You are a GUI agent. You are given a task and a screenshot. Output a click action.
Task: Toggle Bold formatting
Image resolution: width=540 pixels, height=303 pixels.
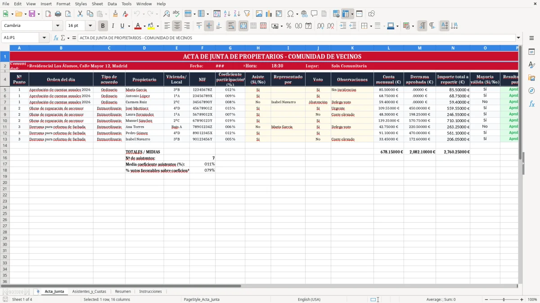click(x=103, y=26)
